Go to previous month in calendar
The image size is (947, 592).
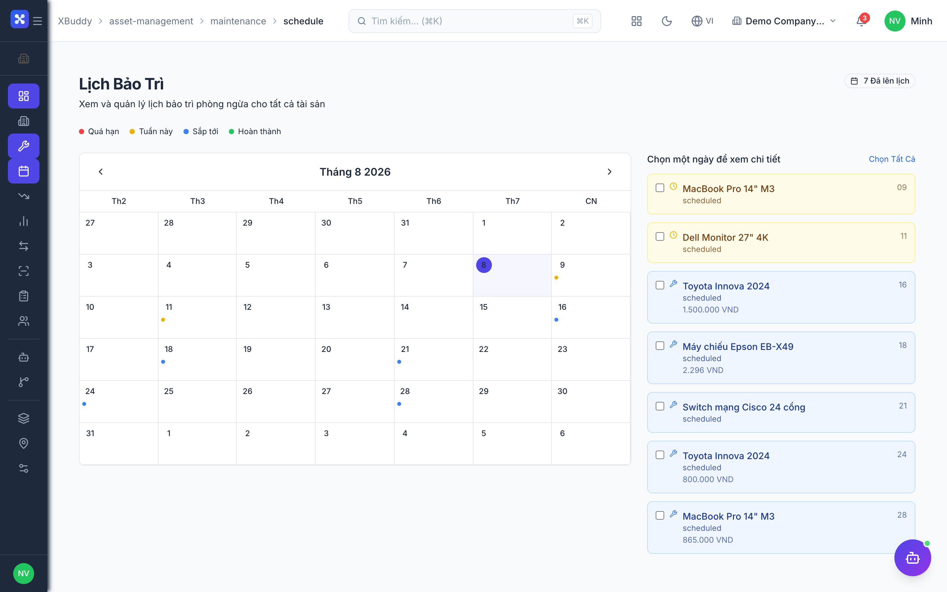[101, 172]
